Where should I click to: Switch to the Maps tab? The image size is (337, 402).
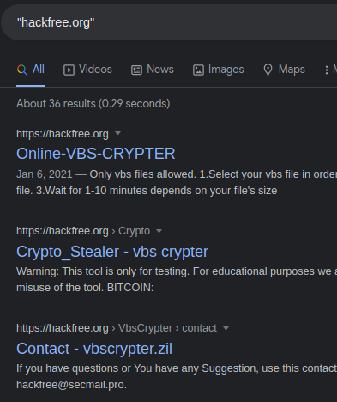click(284, 70)
